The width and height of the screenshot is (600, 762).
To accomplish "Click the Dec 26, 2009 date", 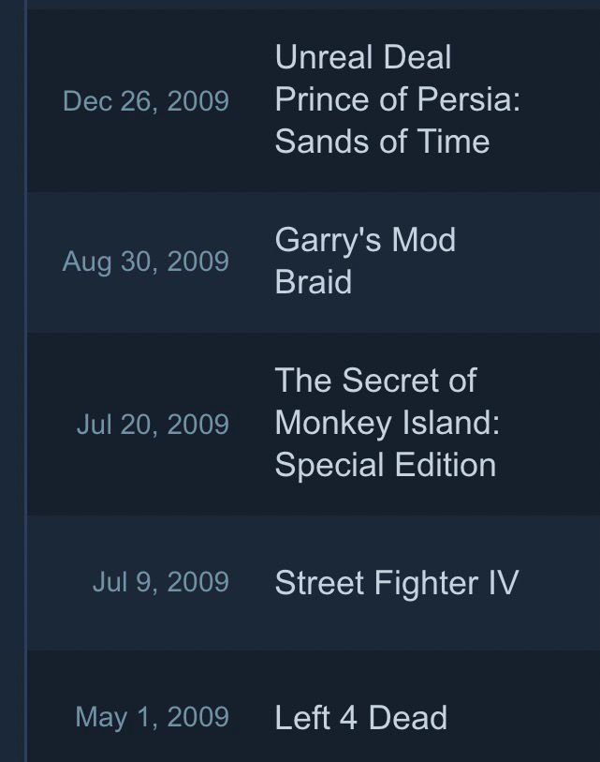I will point(146,101).
